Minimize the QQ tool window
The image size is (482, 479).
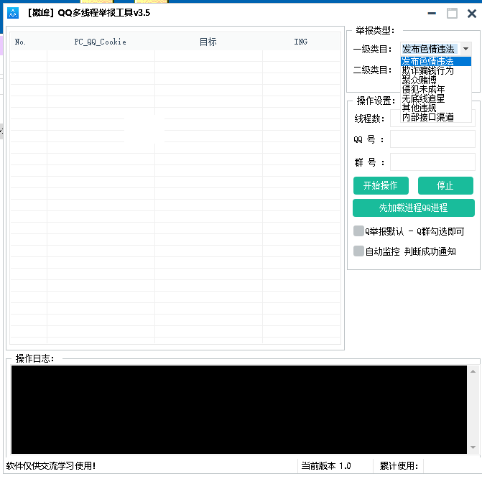pos(430,13)
